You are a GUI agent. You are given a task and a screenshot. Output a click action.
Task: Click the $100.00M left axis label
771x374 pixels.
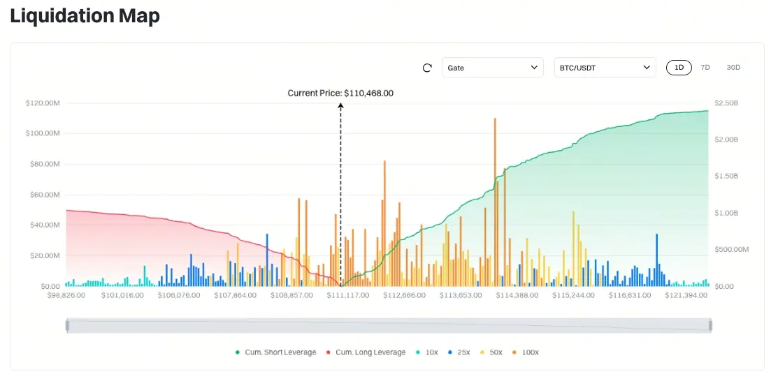(43, 133)
